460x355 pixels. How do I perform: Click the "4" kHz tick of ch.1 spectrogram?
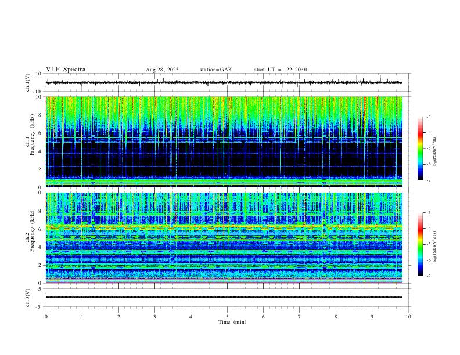41,151
